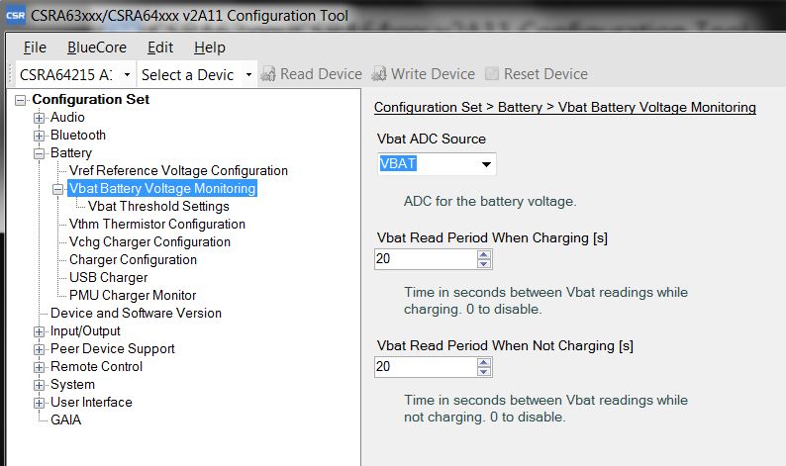Select the GAIA tree item

point(66,420)
